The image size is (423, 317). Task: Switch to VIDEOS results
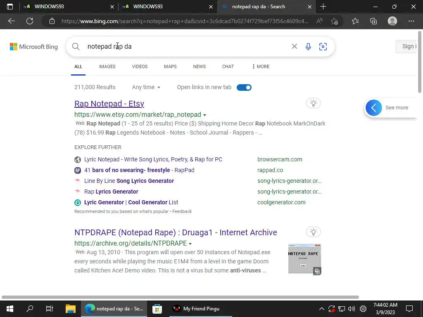(x=140, y=66)
